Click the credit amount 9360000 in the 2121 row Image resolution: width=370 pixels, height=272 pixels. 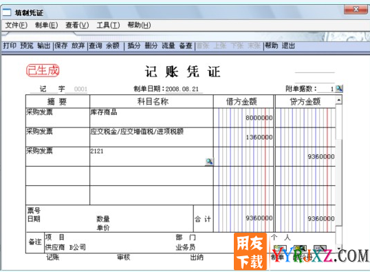click(x=321, y=156)
